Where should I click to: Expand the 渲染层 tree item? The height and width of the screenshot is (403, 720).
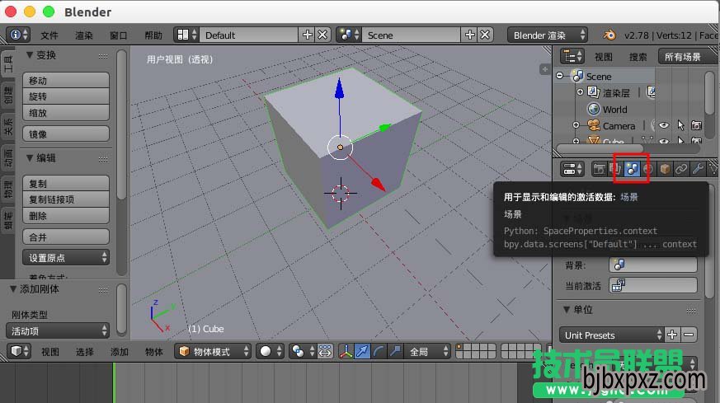pos(580,91)
